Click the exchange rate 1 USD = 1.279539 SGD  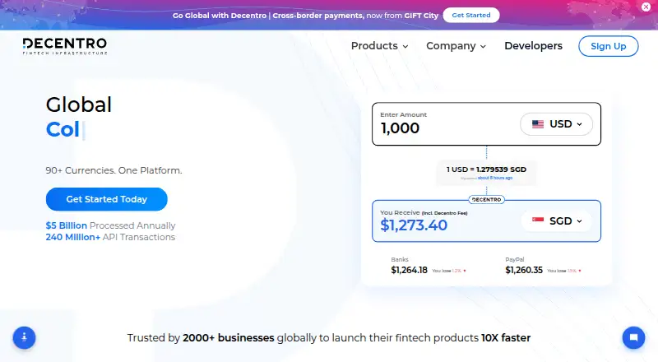[486, 169]
